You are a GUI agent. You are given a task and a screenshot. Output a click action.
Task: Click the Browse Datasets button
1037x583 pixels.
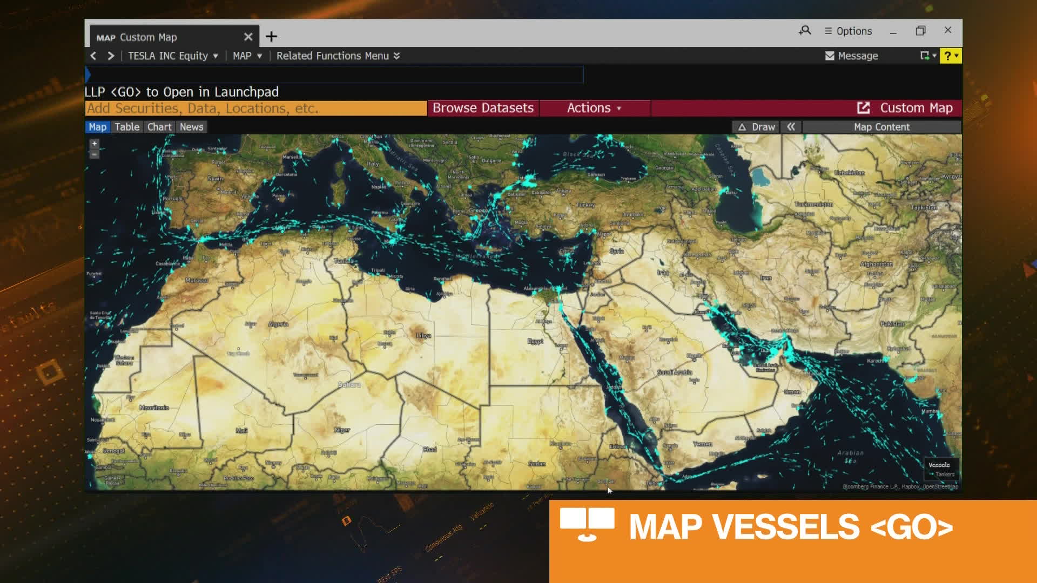[x=482, y=107]
